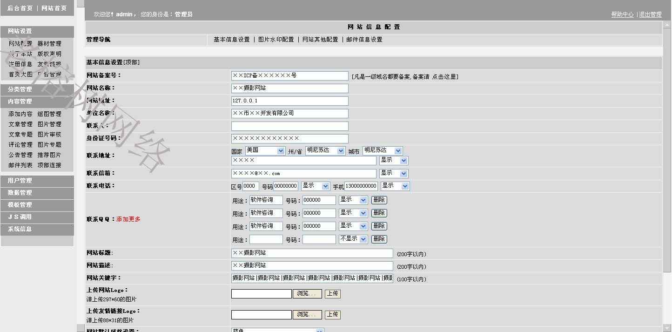Image resolution: width=672 pixels, height=332 pixels.
Task: Open 显示 dropdown after 手机 number
Action: (395, 186)
